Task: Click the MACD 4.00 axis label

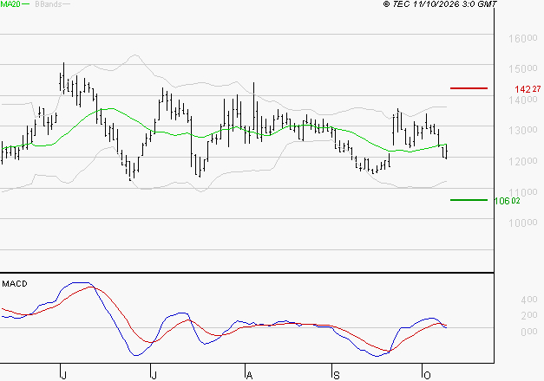Action: [x=529, y=300]
